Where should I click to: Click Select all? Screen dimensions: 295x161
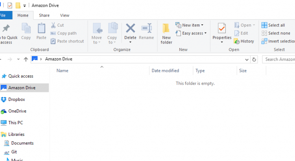pyautogui.click(x=273, y=25)
